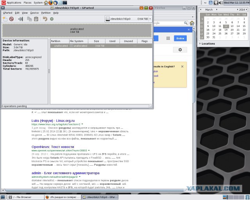Viewport: 250px width, 200px height.
Task: Select the unallocated 3.64 TiB disk graphic
Action: 77,30
